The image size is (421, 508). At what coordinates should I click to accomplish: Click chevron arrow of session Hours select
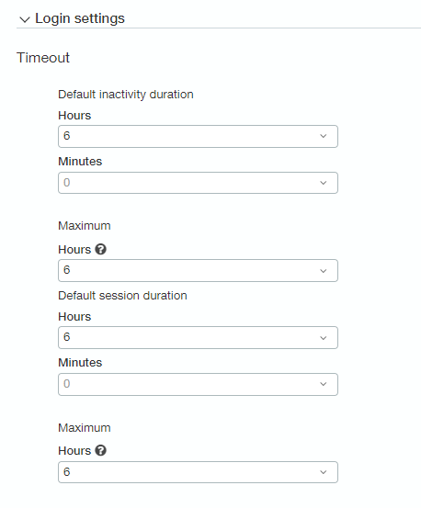point(324,338)
